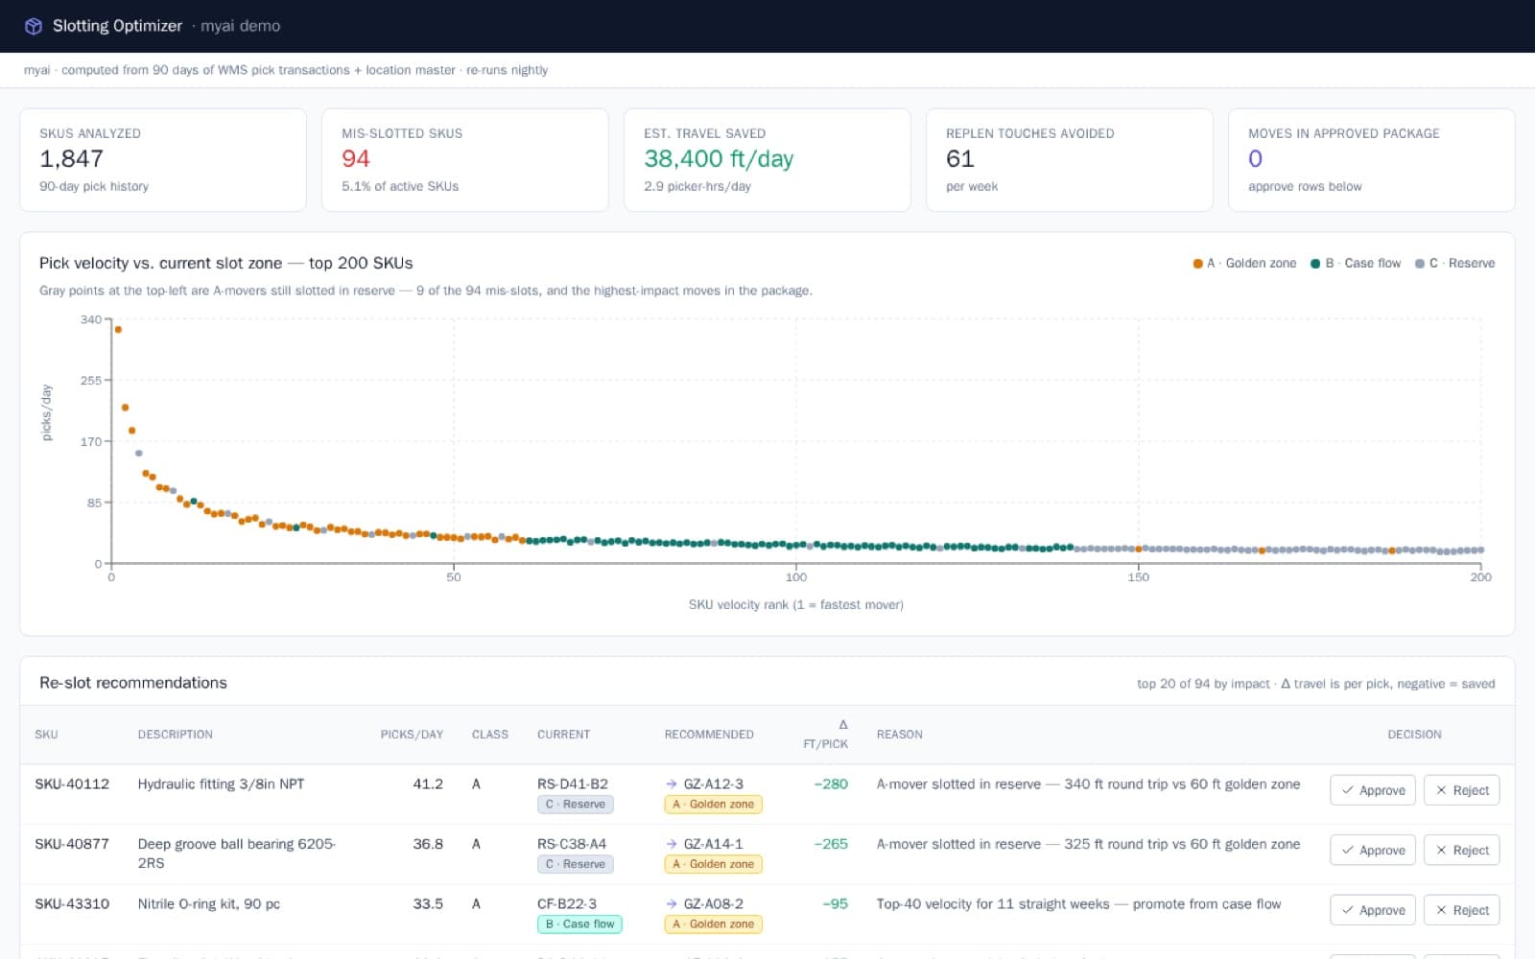Click current location CF-B22-3
Viewport: 1535px width, 959px height.
[567, 904]
